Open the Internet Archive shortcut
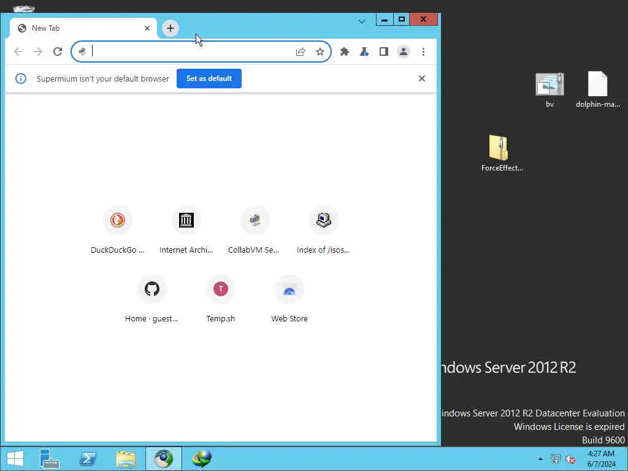This screenshot has width=628, height=471. click(x=186, y=231)
